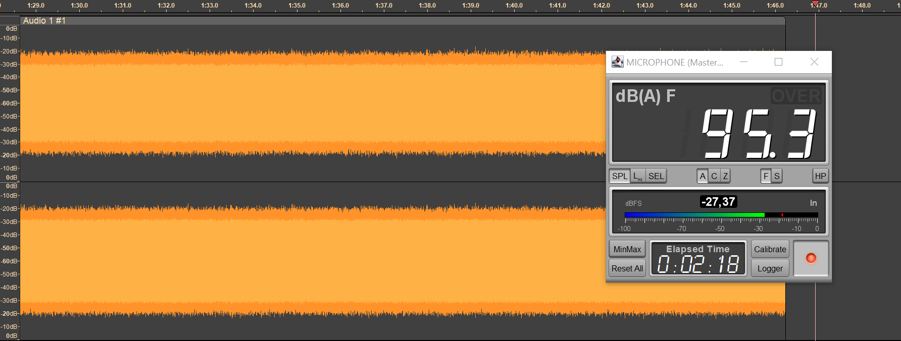Screen dimensions: 901x341
Task: Click the Elapsed Time counter
Action: [x=698, y=259]
